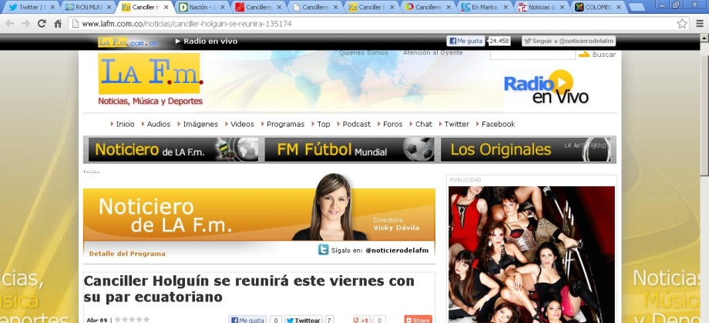The image size is (709, 323).
Task: Open a new tab with the new-tab button
Action: point(637,7)
